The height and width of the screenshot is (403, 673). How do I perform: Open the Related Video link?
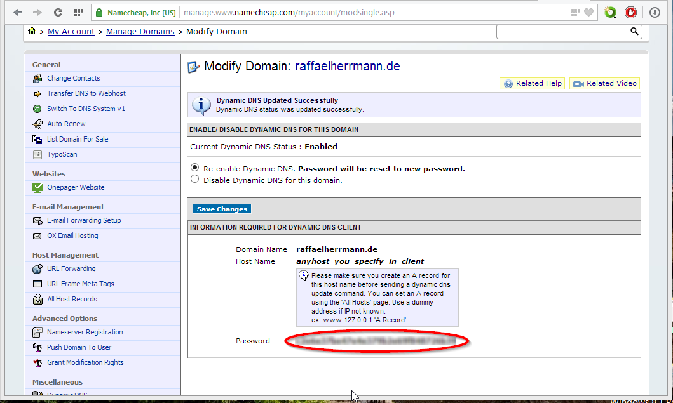(x=605, y=83)
